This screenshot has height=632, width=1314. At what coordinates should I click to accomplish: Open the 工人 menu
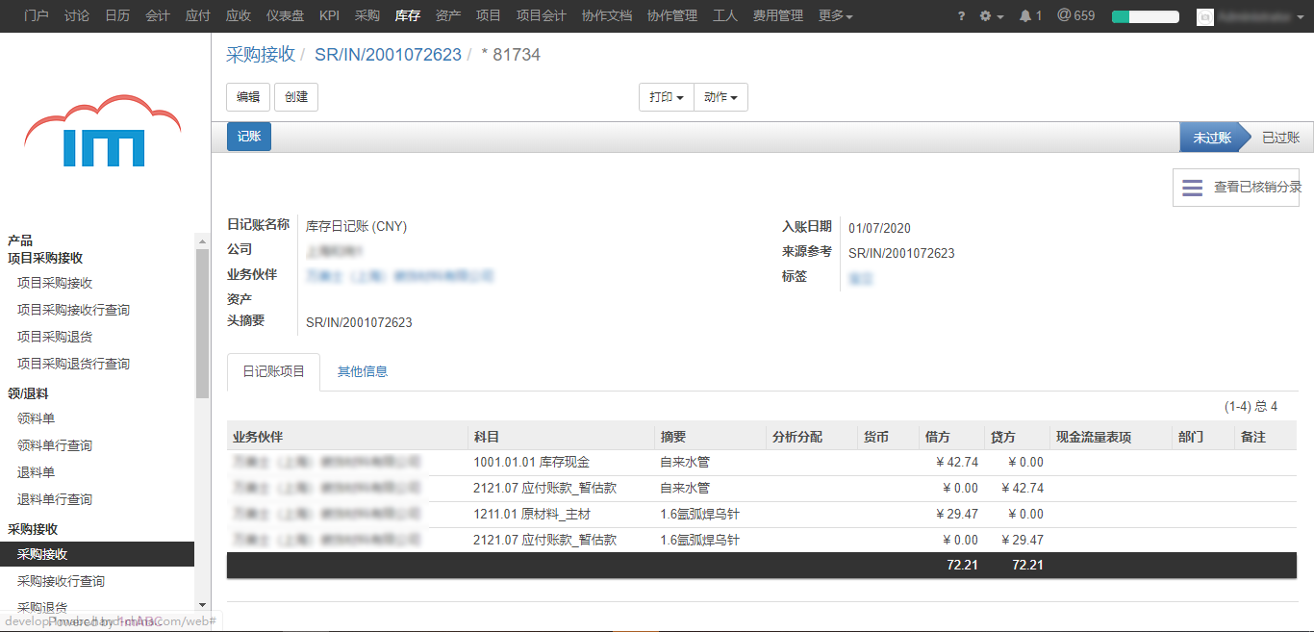(x=725, y=16)
